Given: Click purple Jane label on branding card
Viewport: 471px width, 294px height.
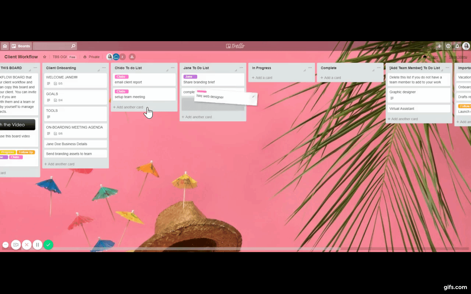Looking at the screenshot, I should point(190,77).
